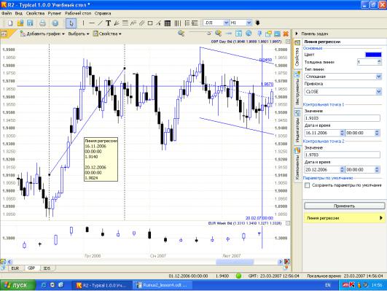Viewport: 387px width, 291px height.
Task: Click the Применить button
Action: 344,206
